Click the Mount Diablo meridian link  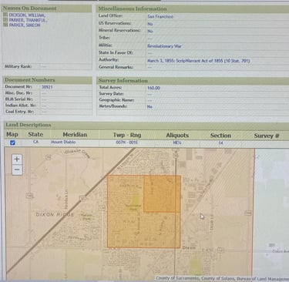tap(63, 142)
